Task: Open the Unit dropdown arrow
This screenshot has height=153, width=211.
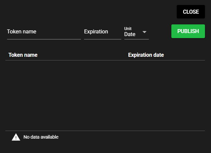Action: click(144, 32)
